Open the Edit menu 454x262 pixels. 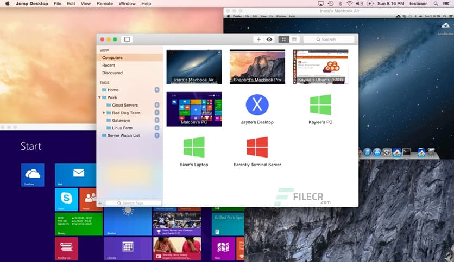click(71, 3)
